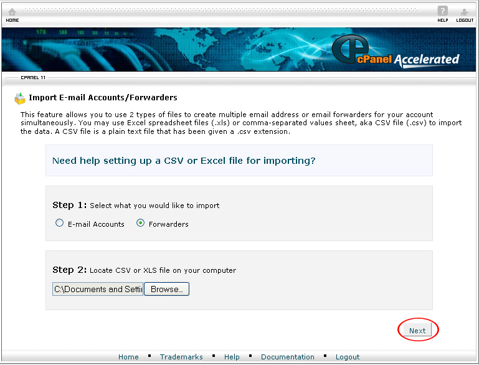The width and height of the screenshot is (479, 365).
Task: Click the Logout footer link
Action: (348, 357)
